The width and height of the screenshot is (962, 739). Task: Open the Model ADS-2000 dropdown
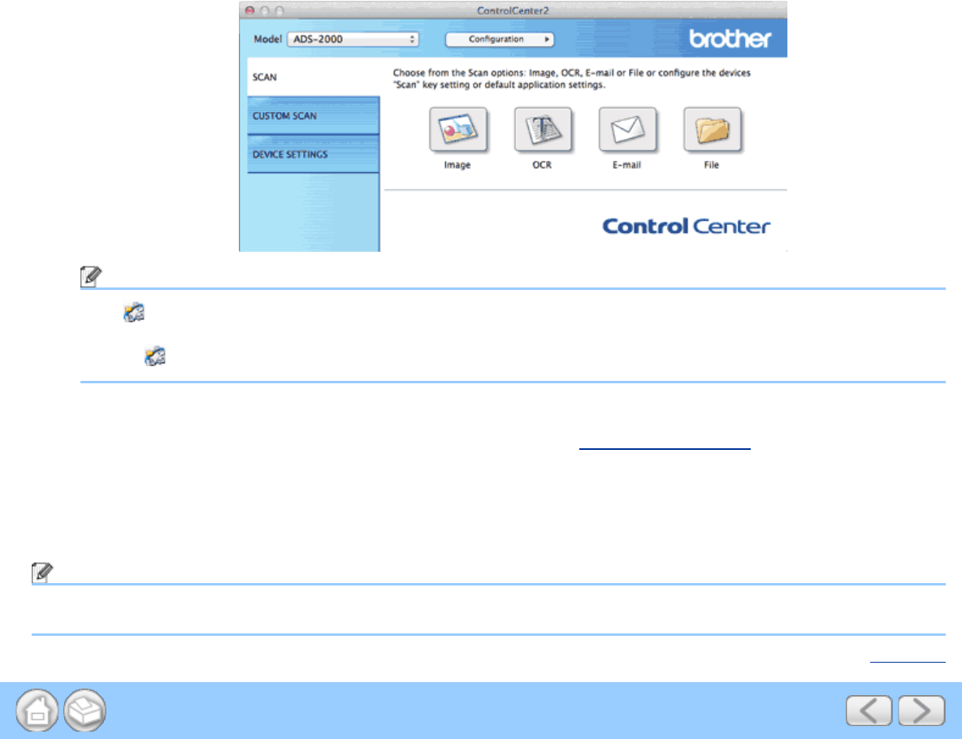353,39
